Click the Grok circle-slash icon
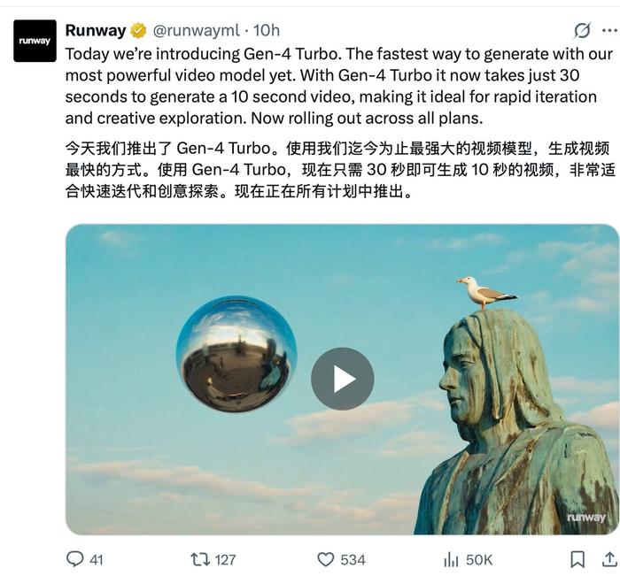This screenshot has height=576, width=620. (x=582, y=30)
